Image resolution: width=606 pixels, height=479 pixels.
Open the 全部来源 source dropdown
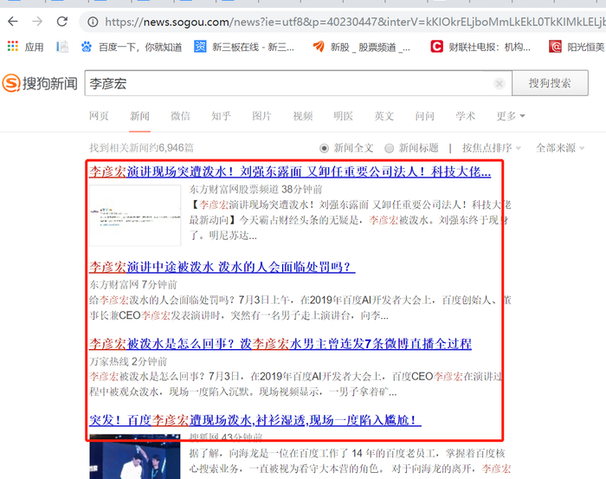560,147
